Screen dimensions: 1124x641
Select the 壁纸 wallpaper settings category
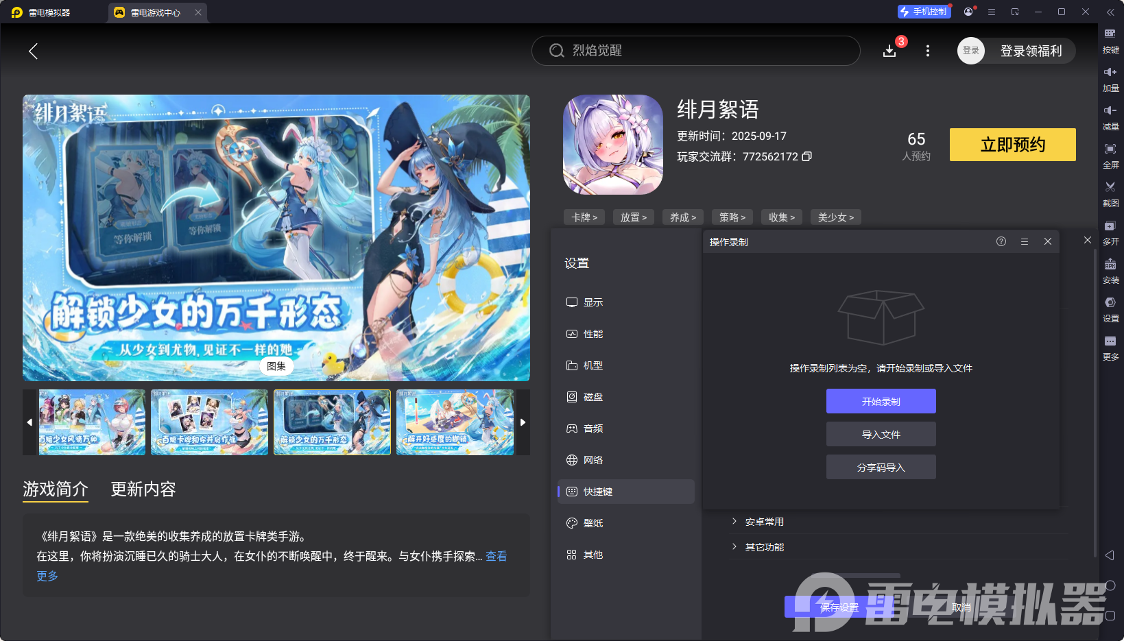(594, 522)
